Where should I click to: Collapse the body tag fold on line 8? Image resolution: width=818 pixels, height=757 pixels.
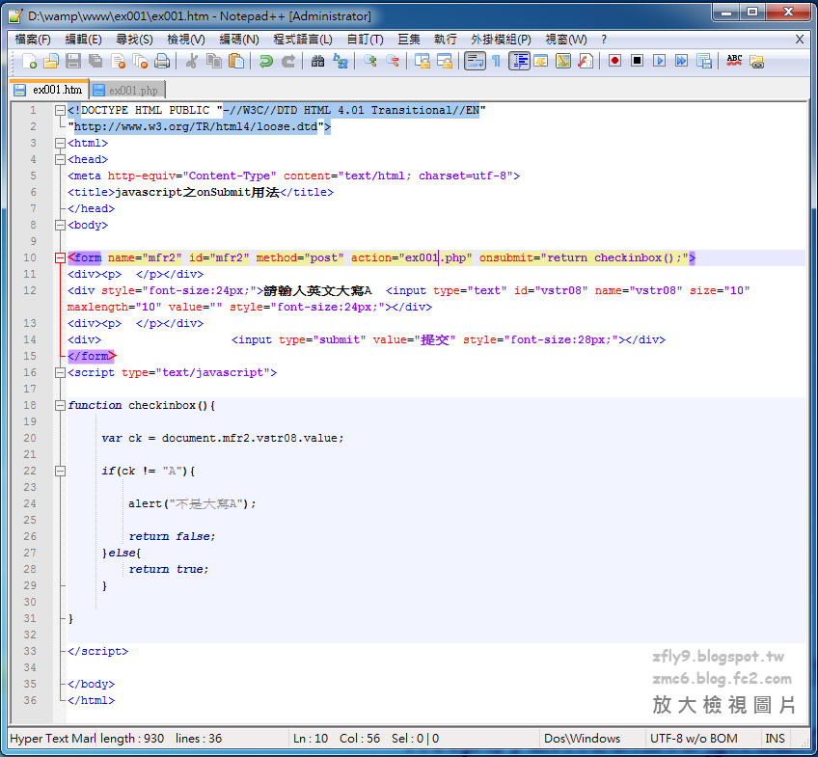(x=60, y=225)
